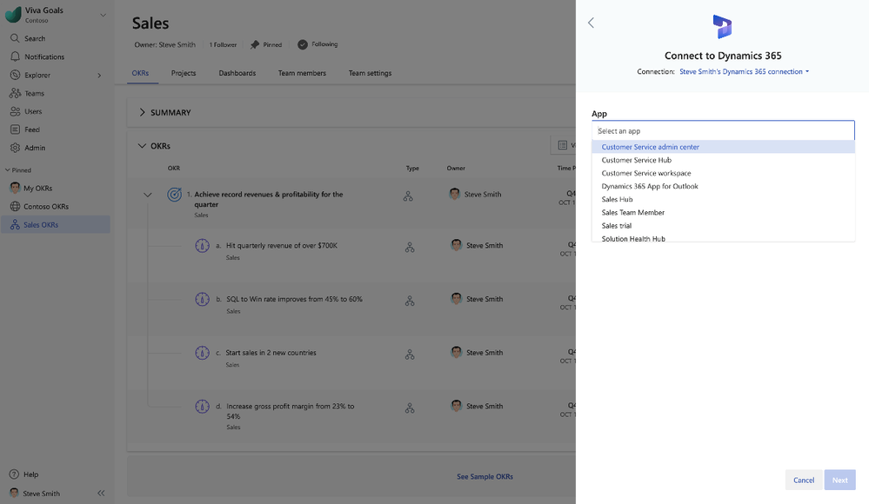The height and width of the screenshot is (504, 869).
Task: Click key result icon for SQL to Win rate
Action: pyautogui.click(x=203, y=299)
